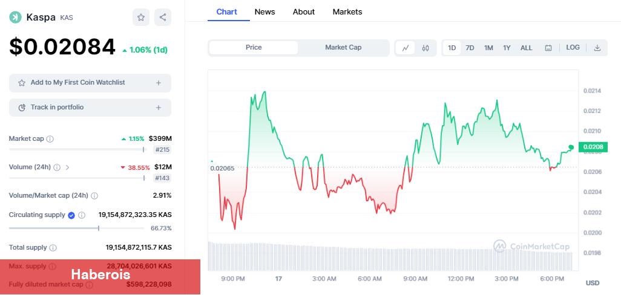Click the plus icon on Add to Watchlist
This screenshot has width=621, height=295.
(159, 83)
